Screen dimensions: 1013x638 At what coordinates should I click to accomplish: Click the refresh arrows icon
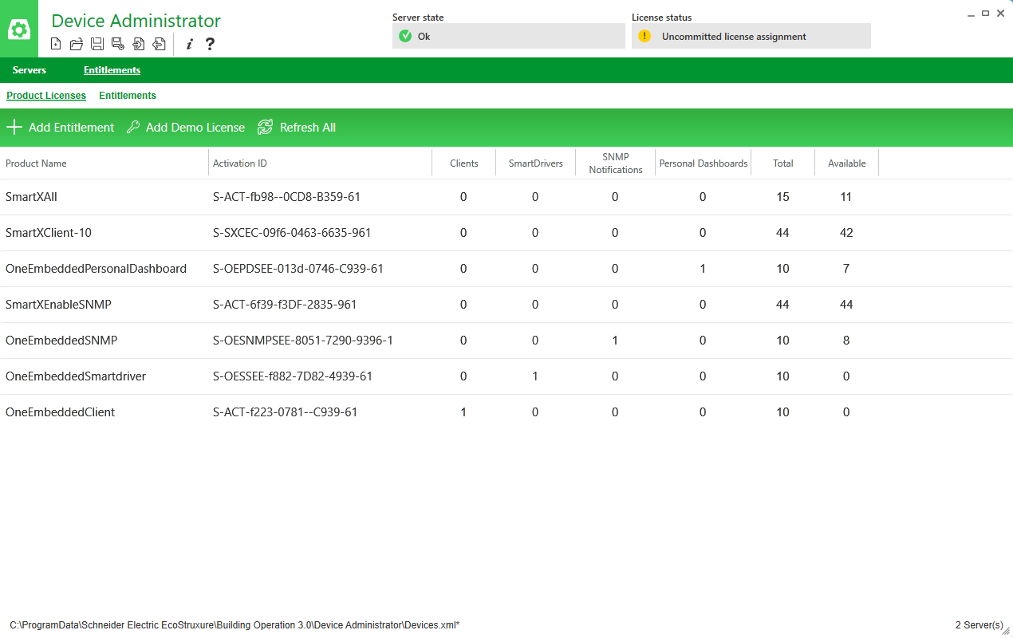tap(266, 127)
